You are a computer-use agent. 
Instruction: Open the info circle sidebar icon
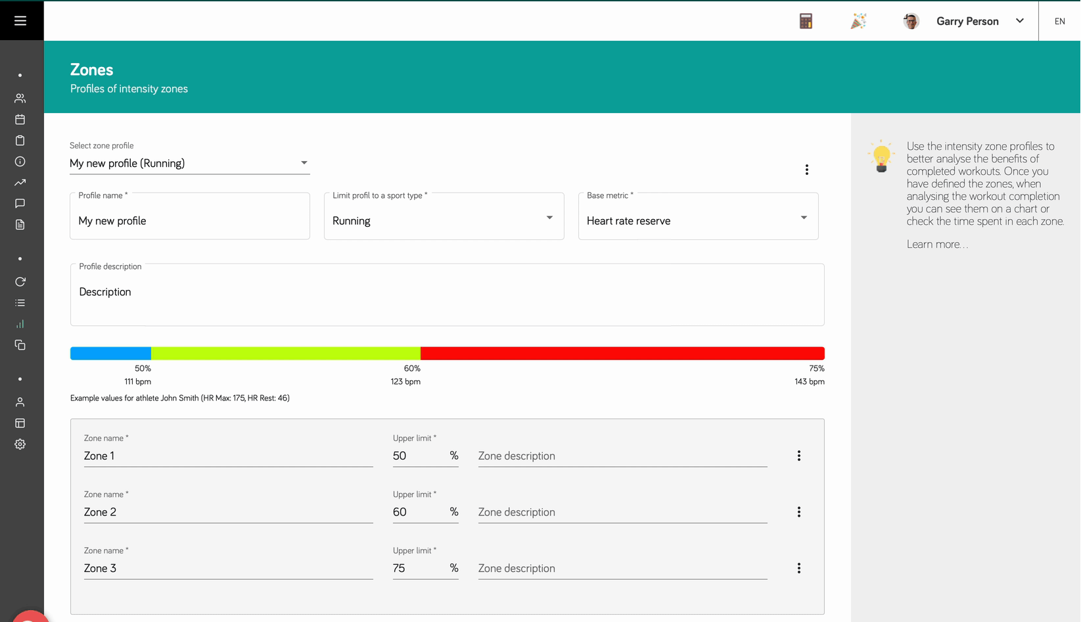click(x=20, y=162)
